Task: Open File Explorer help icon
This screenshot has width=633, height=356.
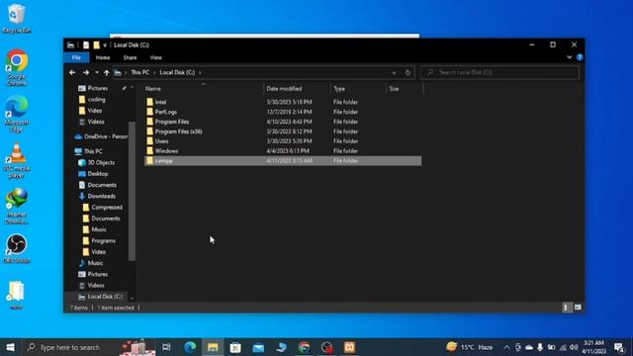Action: [580, 57]
